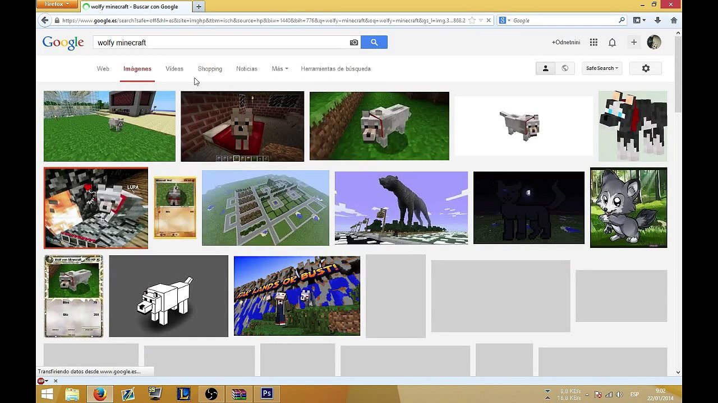Click the Firefox taskbar icon
The width and height of the screenshot is (718, 403).
[x=100, y=394]
